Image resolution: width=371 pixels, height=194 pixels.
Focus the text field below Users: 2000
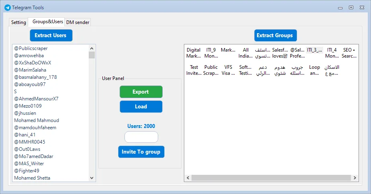pyautogui.click(x=141, y=137)
